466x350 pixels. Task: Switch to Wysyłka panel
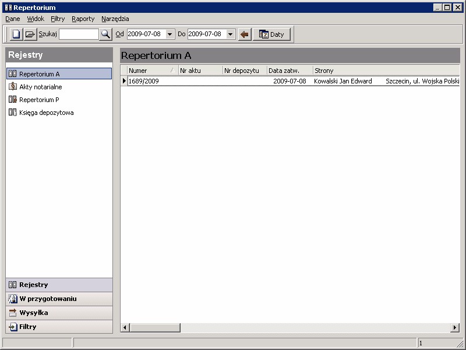pyautogui.click(x=33, y=313)
